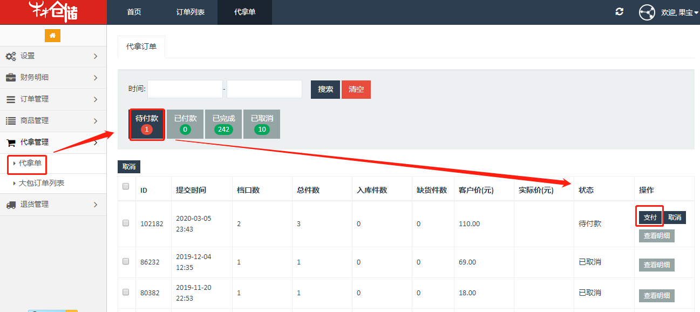Click the user avatar icon beside 欢迎, 果宝

[647, 12]
